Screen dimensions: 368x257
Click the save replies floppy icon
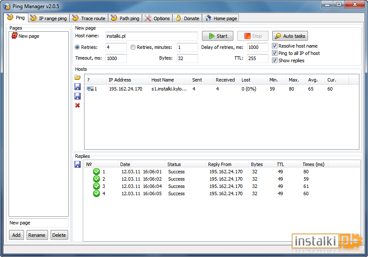78,164
